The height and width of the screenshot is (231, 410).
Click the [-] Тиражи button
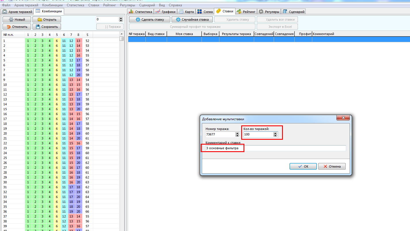point(110,27)
